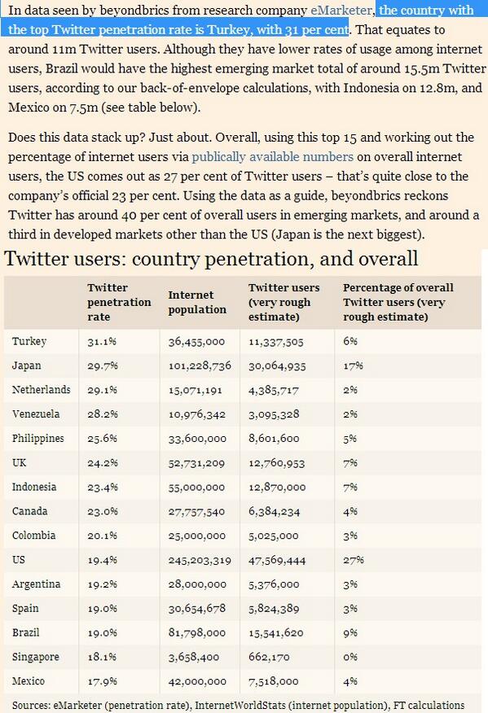
Task: Click the Twitter users estimate column header
Action: point(284,302)
